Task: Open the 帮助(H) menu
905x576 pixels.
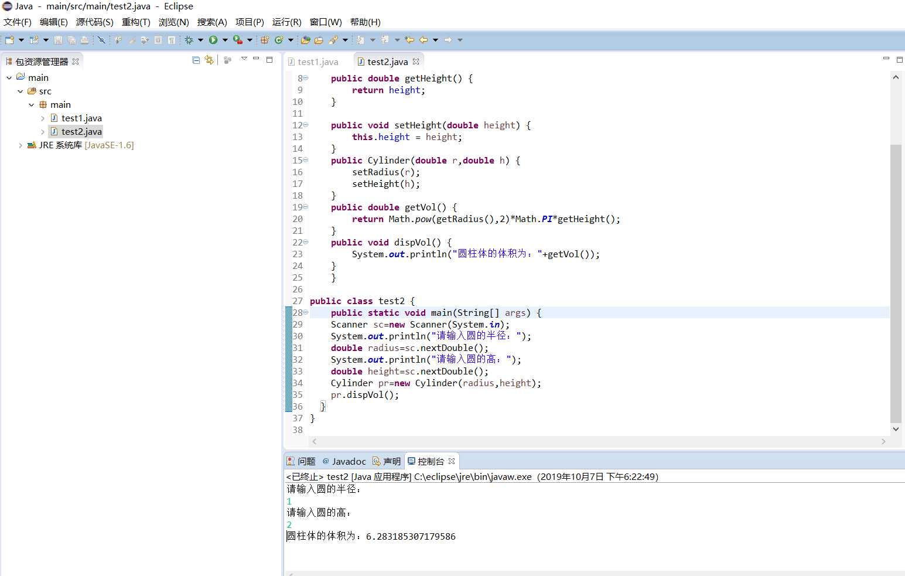Action: click(x=366, y=22)
